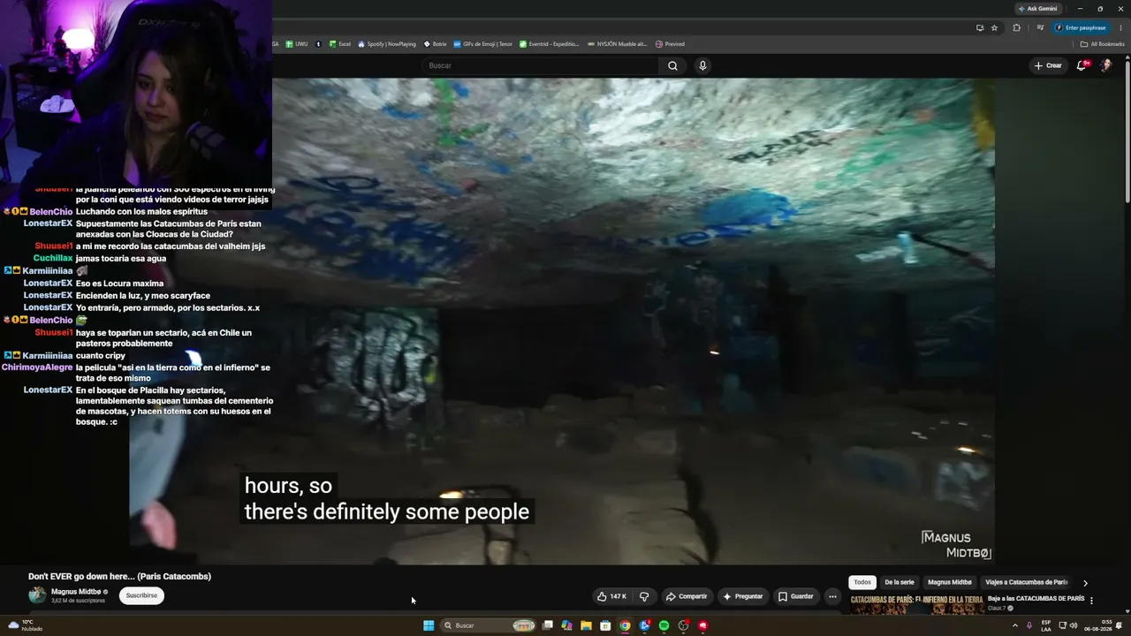Viewport: 1131px width, 636px height.
Task: Open the All Bookmarks folder
Action: tap(1103, 44)
